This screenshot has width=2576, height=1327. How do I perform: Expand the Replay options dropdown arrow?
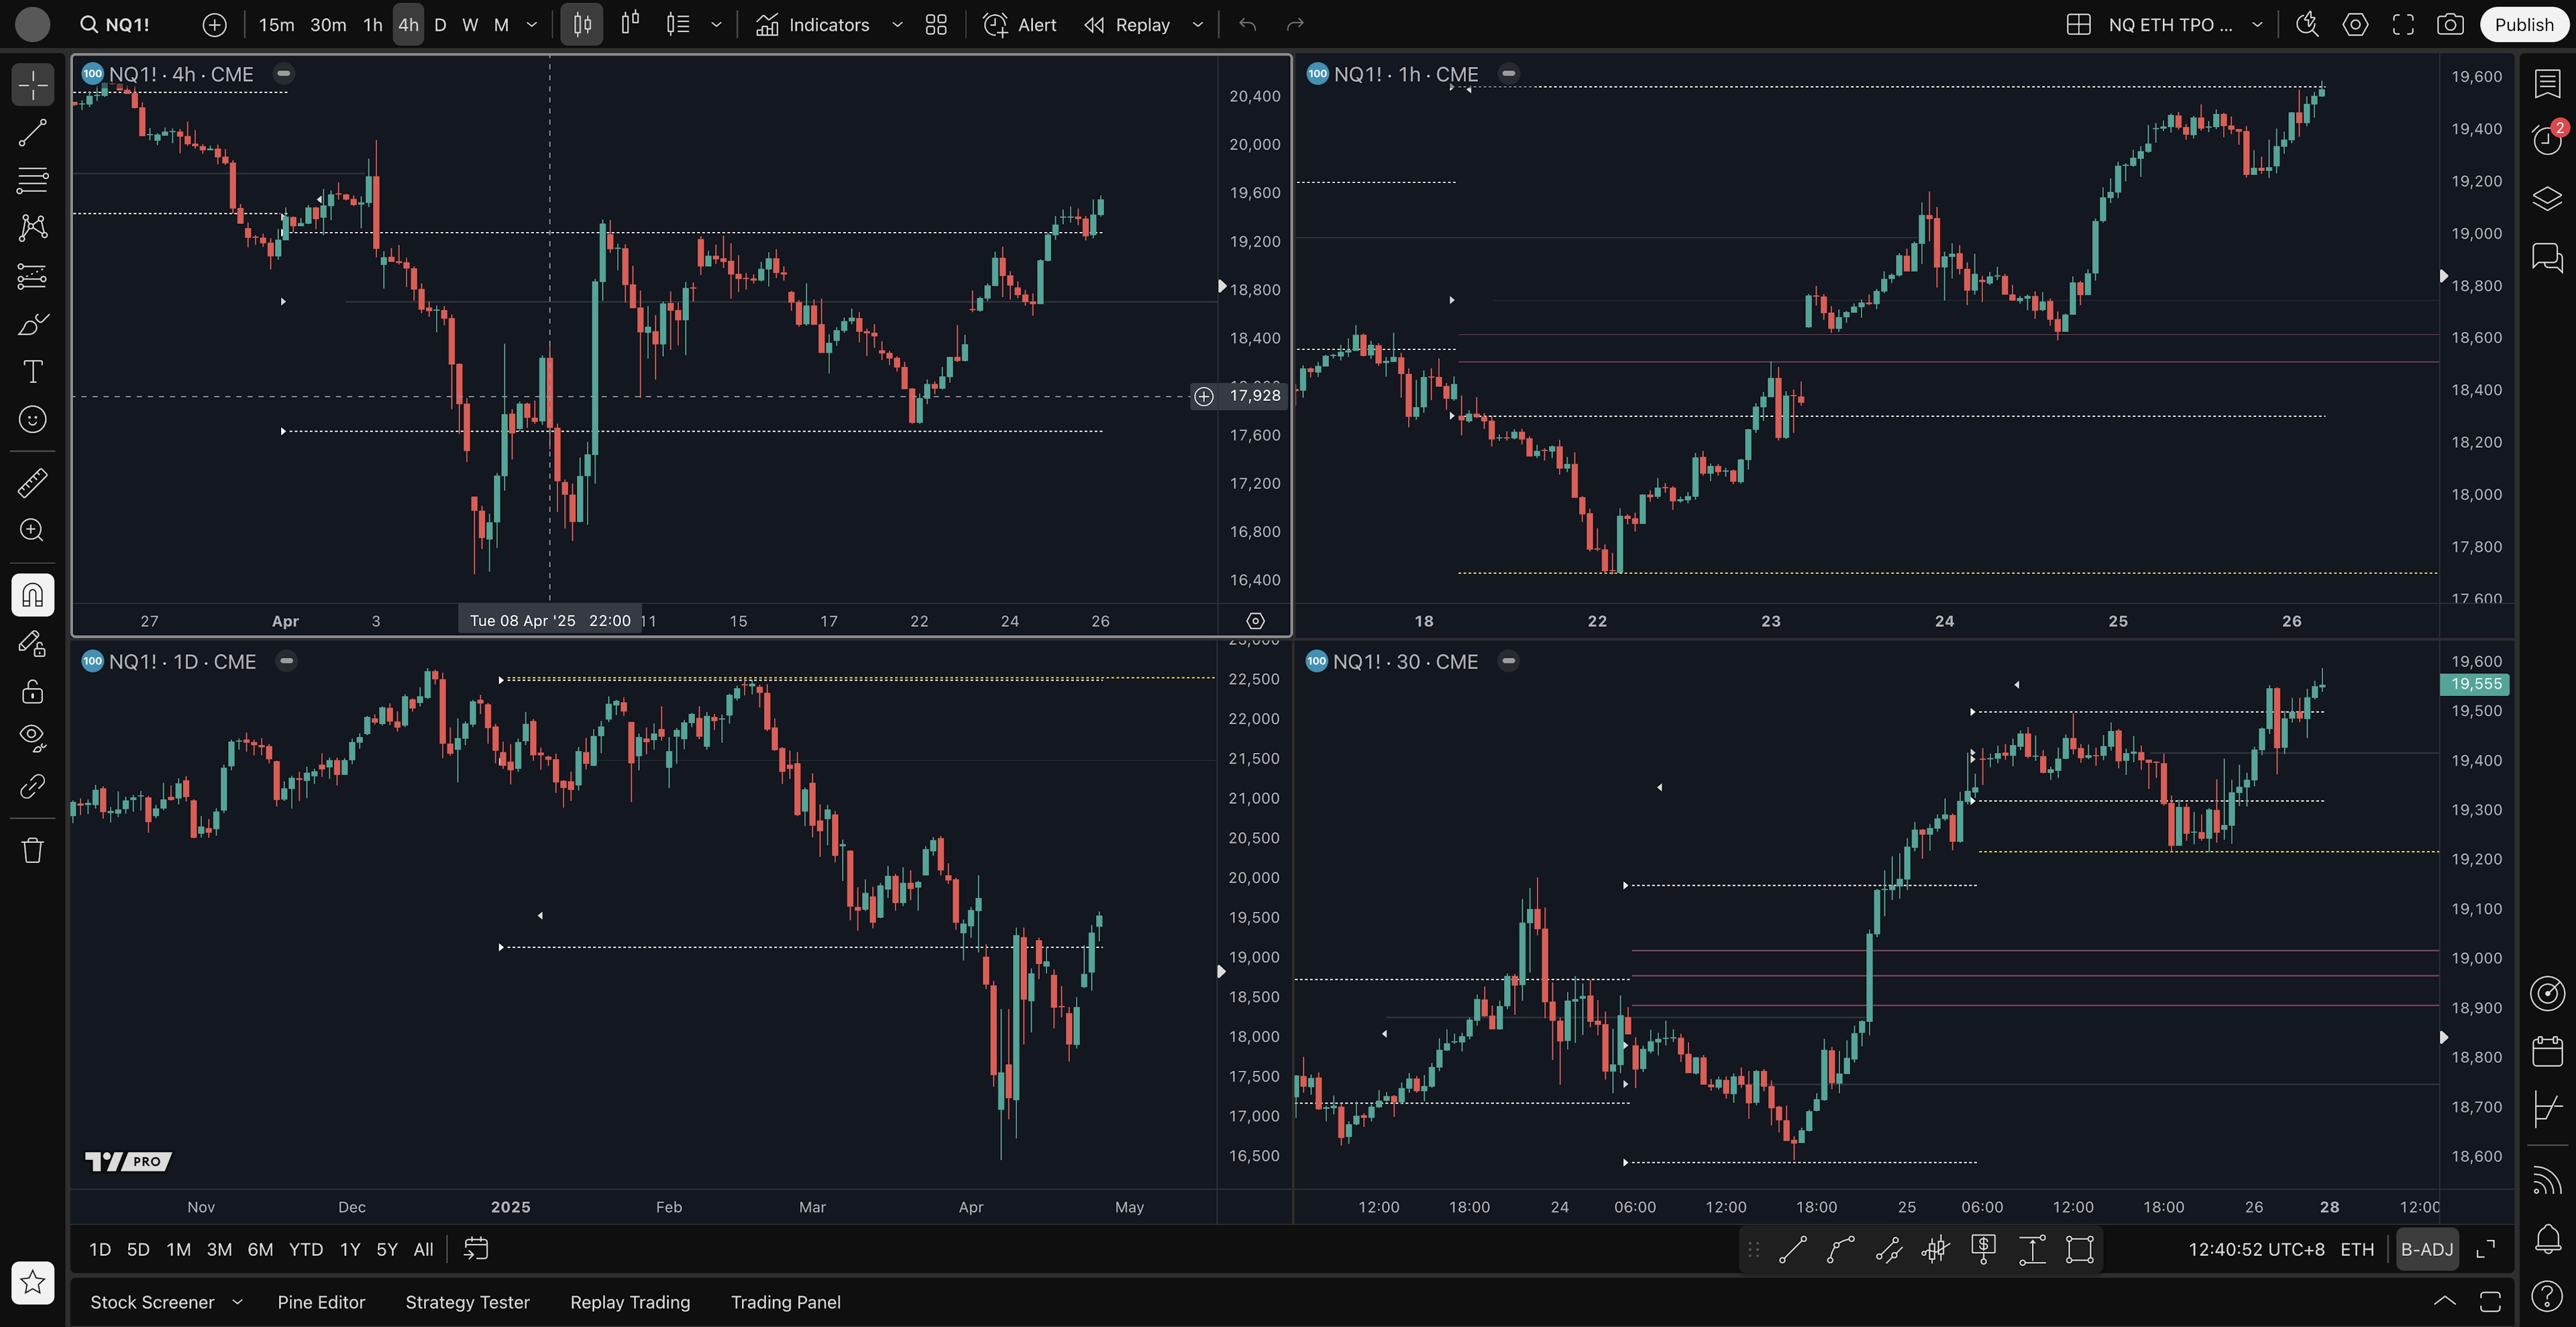(x=1197, y=25)
